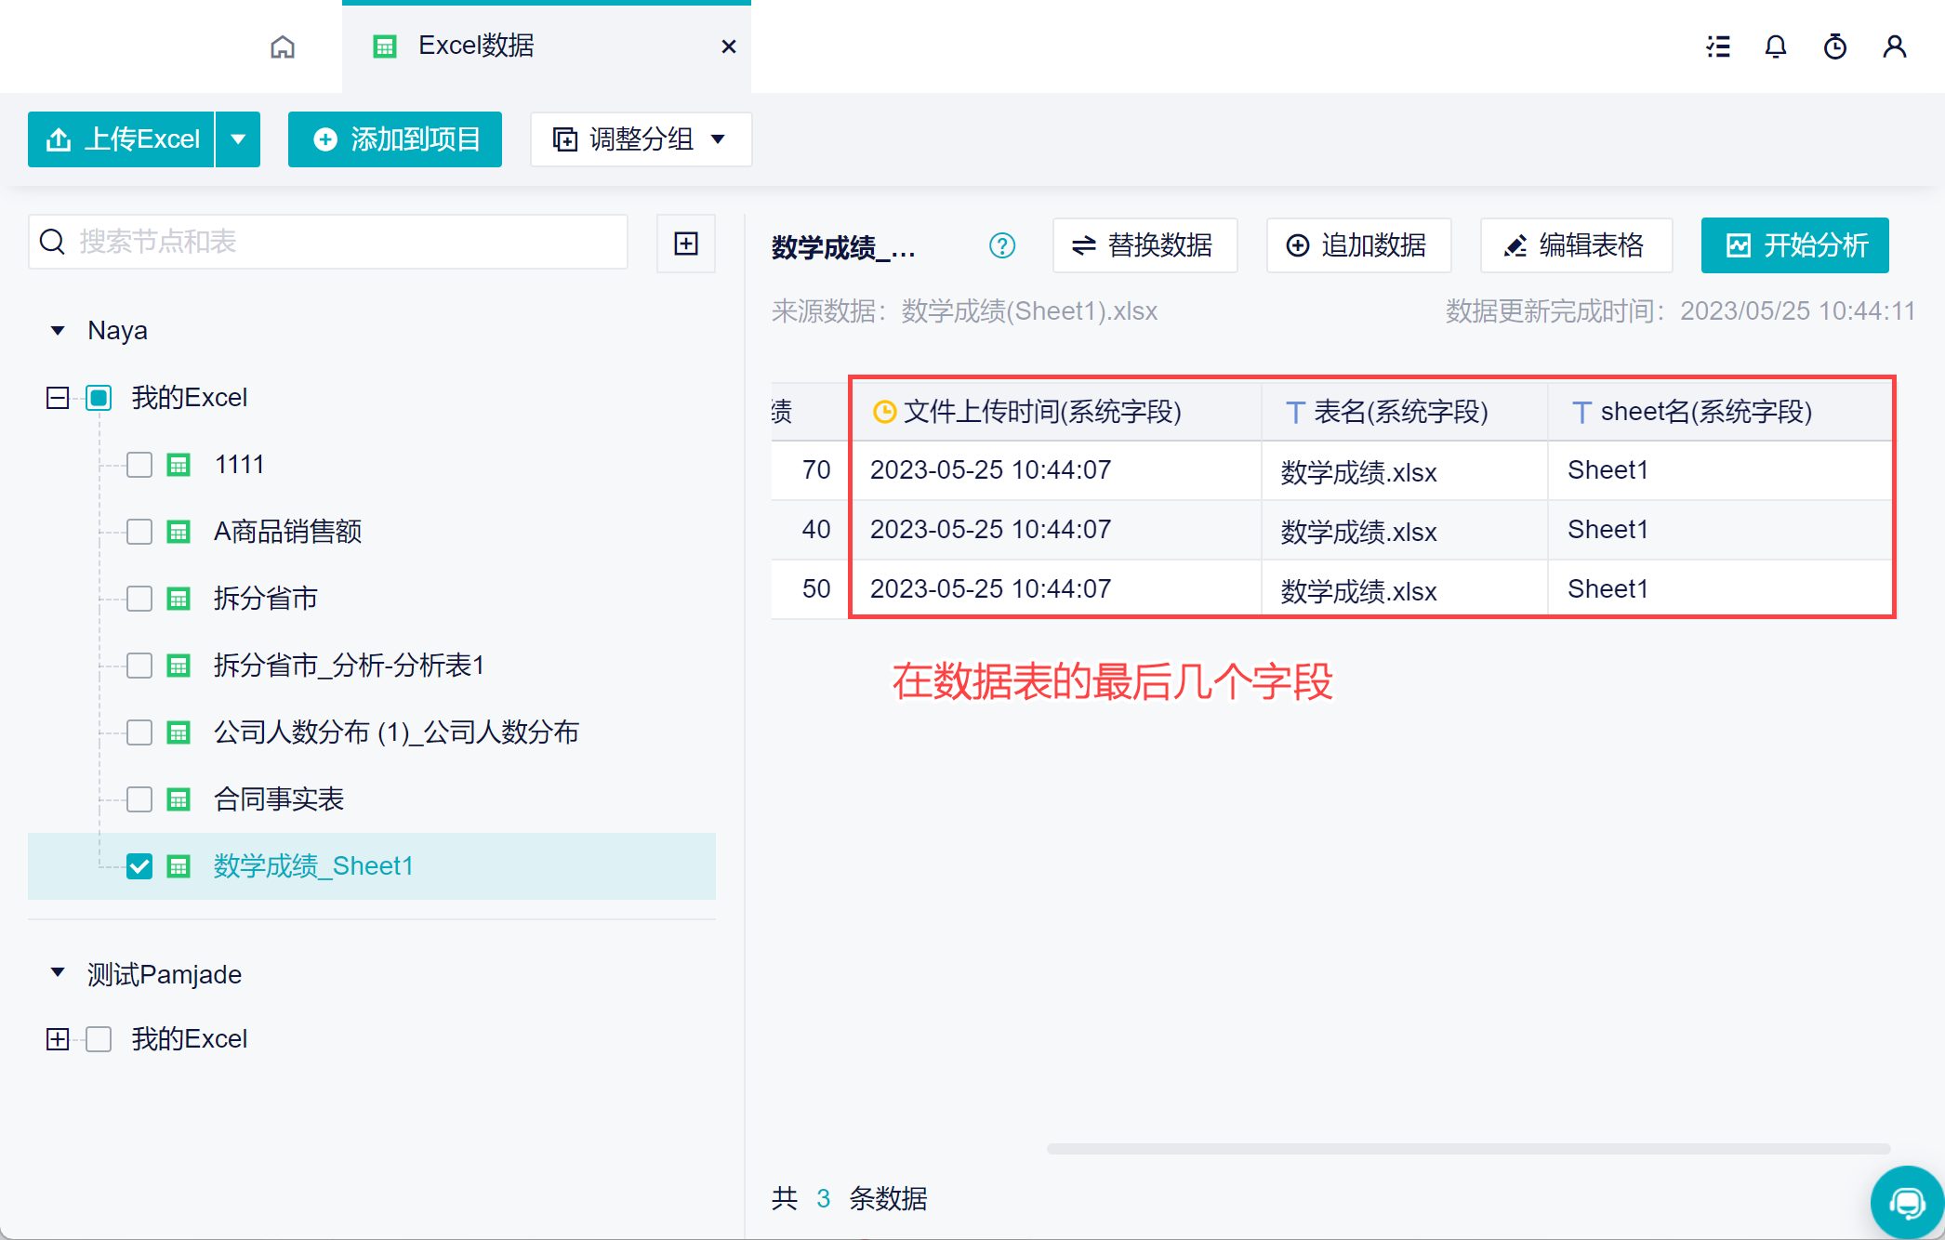Open the task list icon
The image size is (1945, 1240).
point(1718,46)
